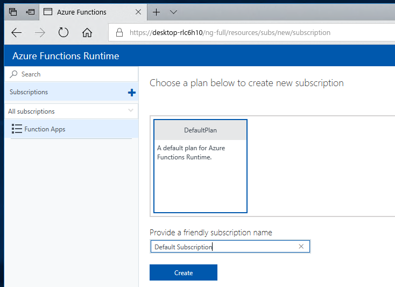
Task: Add a new subscription with plus icon
Action: tap(131, 93)
